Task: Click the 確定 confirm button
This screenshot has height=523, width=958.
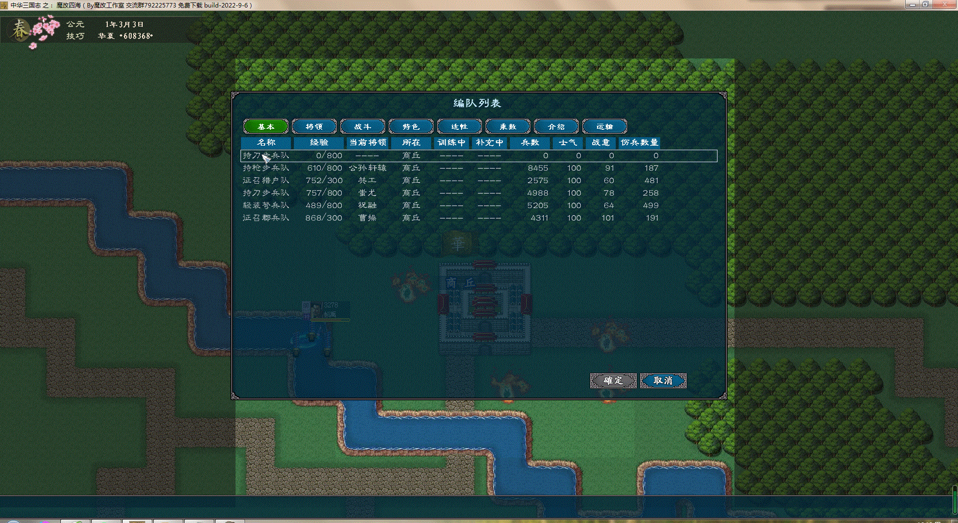Action: tap(613, 381)
